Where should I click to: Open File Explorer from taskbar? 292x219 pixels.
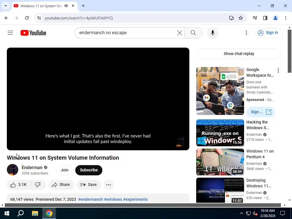(x=35, y=213)
